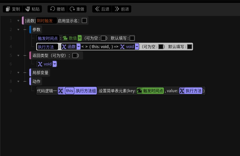The height and width of the screenshot is (156, 240).
Task: Select the 参数 tree row
Action: click(x=36, y=30)
